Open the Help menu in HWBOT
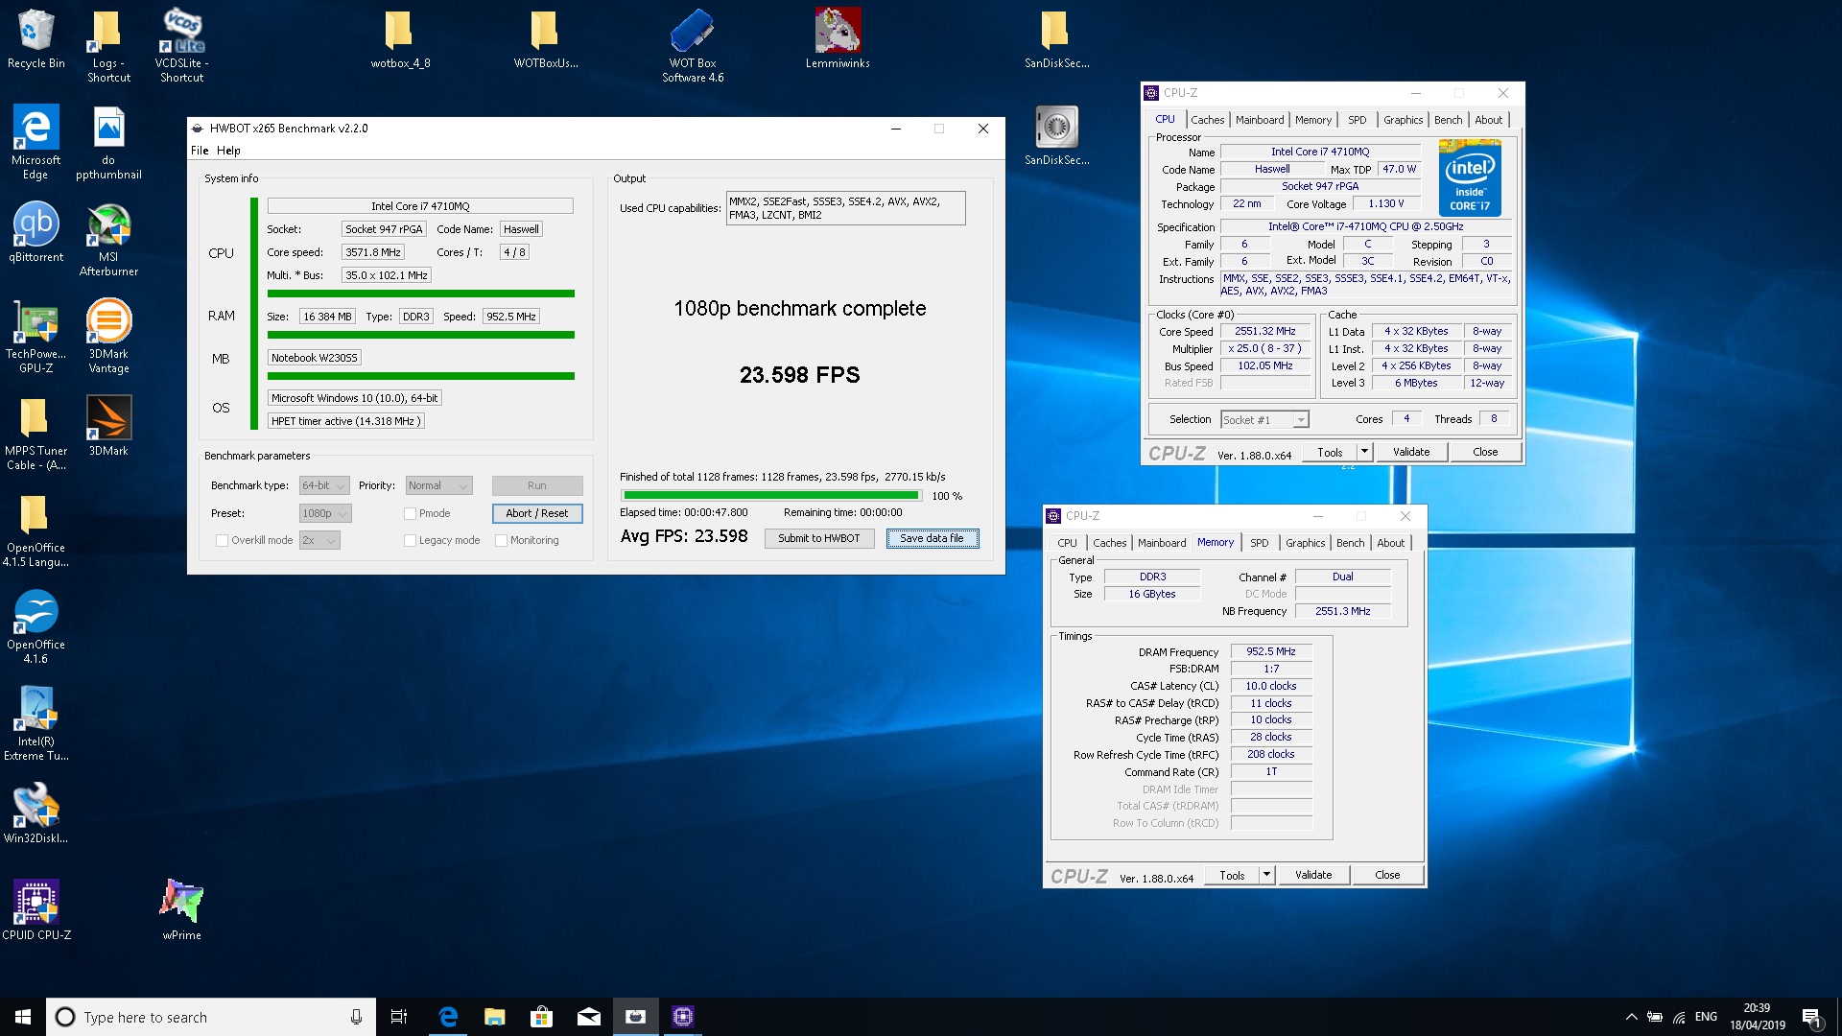 (228, 151)
